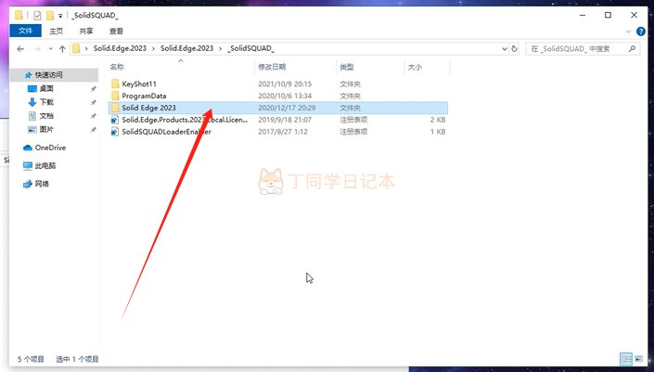
Task: Click the refresh address bar button
Action: coord(514,49)
